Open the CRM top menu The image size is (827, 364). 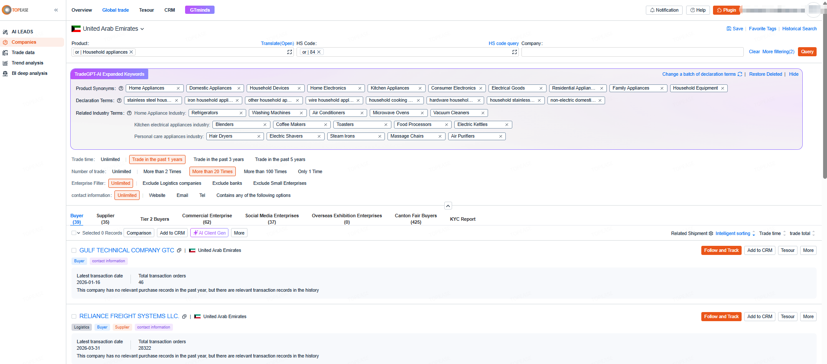click(170, 10)
